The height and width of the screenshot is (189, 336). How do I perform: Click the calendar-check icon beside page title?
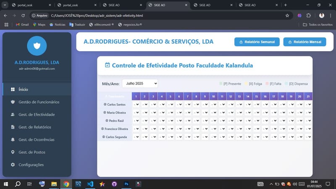[108, 65]
